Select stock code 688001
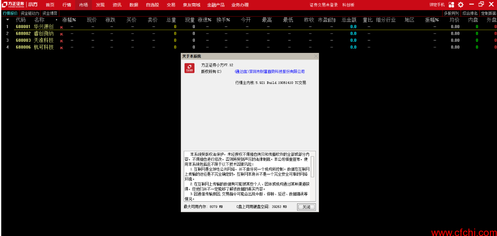 tap(23, 27)
